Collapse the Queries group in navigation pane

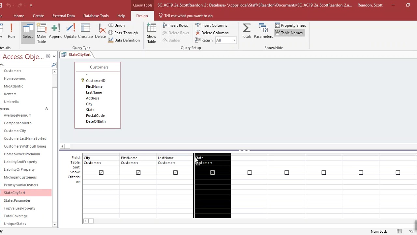46,108
